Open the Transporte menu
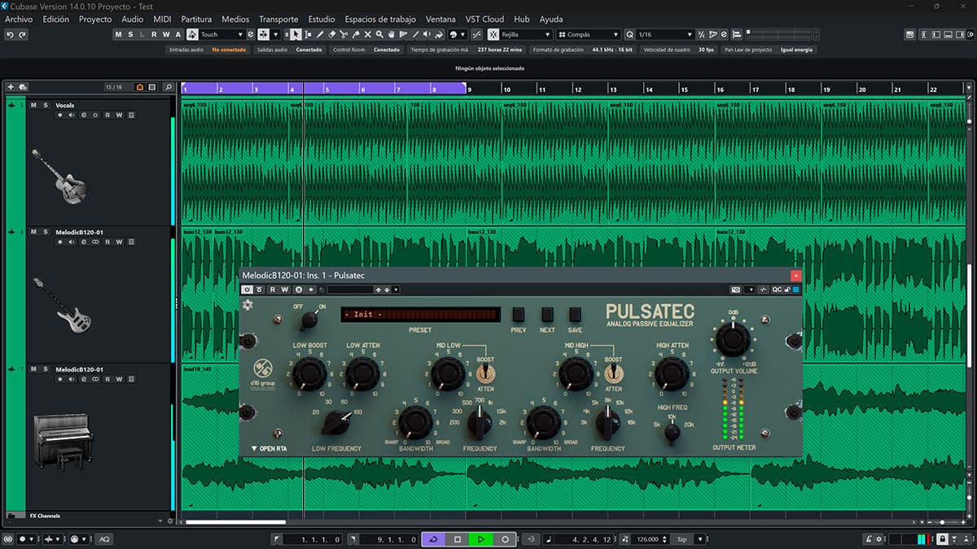977x549 pixels. (278, 19)
